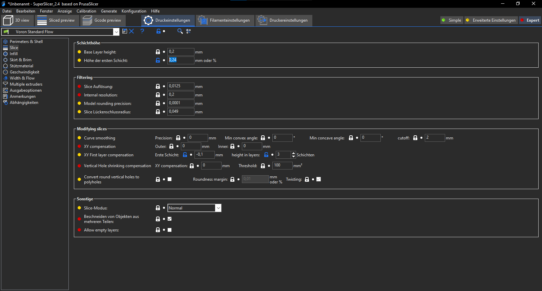
Task: Click the Slice Auflösung value field
Action: [x=181, y=86]
